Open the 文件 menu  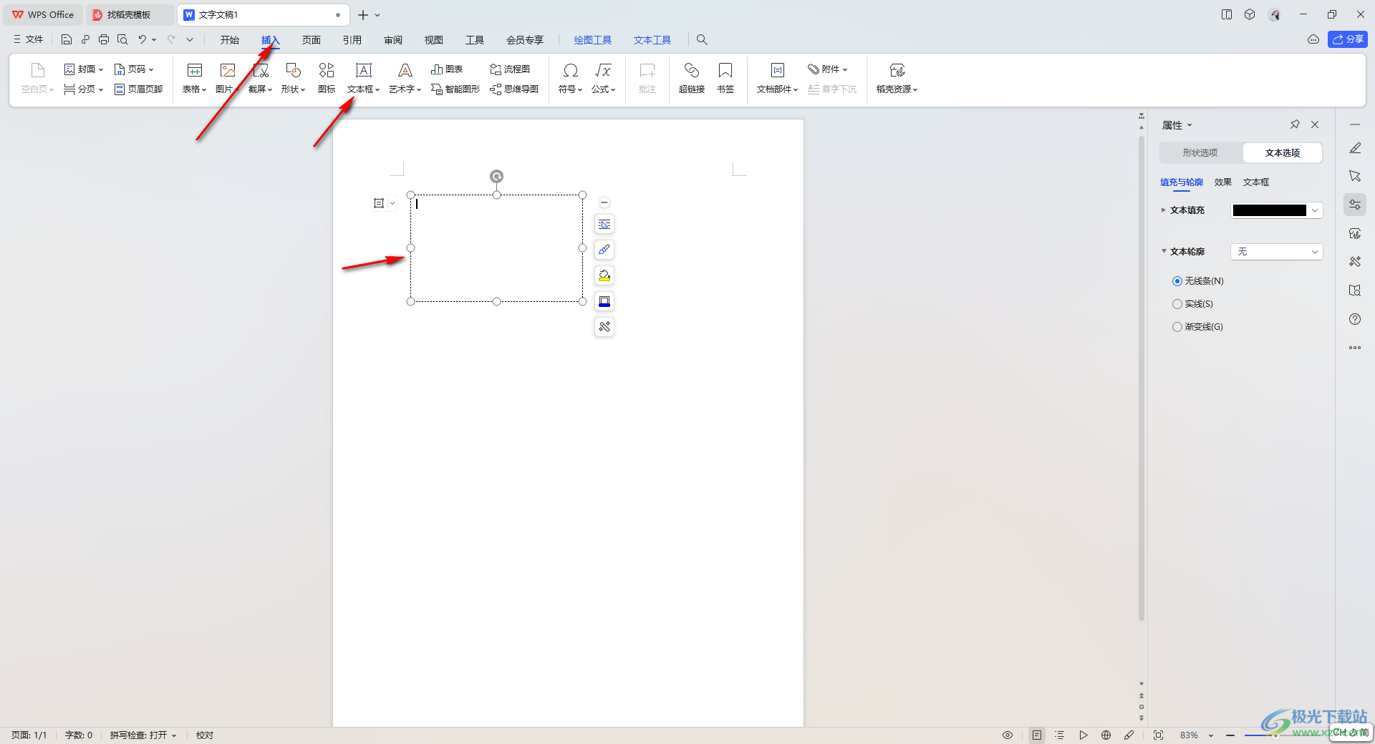29,39
